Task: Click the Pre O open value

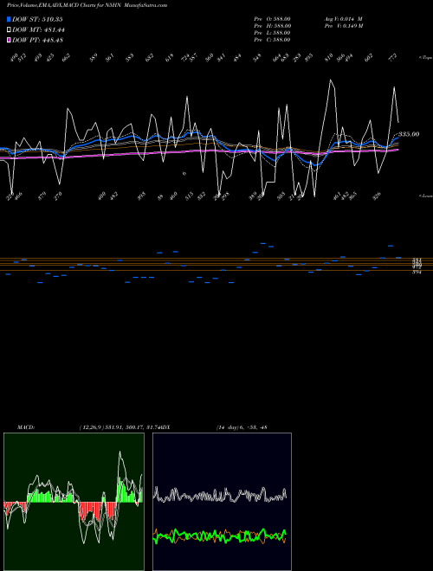Action: pos(272,18)
